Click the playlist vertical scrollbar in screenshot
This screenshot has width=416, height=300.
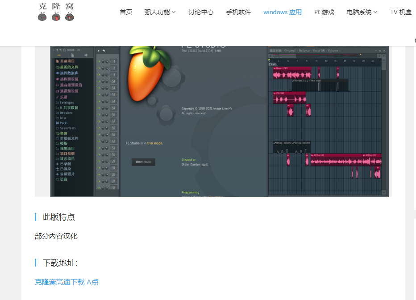[383, 126]
